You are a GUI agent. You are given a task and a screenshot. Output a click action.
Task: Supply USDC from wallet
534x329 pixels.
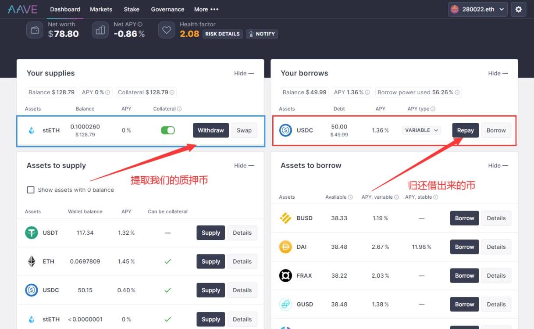point(211,290)
